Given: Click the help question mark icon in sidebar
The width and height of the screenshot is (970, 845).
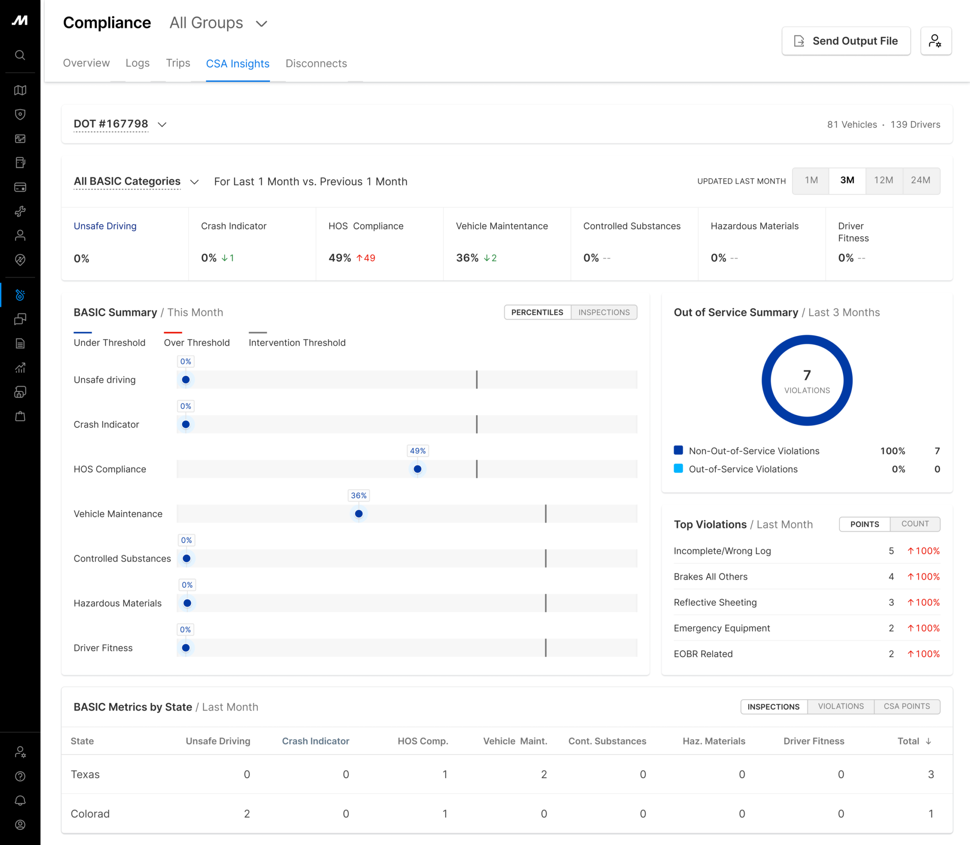Looking at the screenshot, I should point(20,776).
